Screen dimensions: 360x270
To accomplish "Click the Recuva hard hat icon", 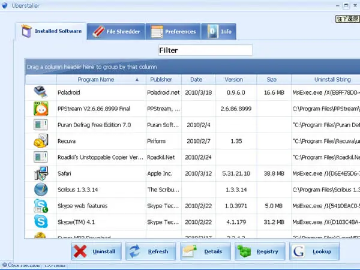I will pyautogui.click(x=41, y=141).
